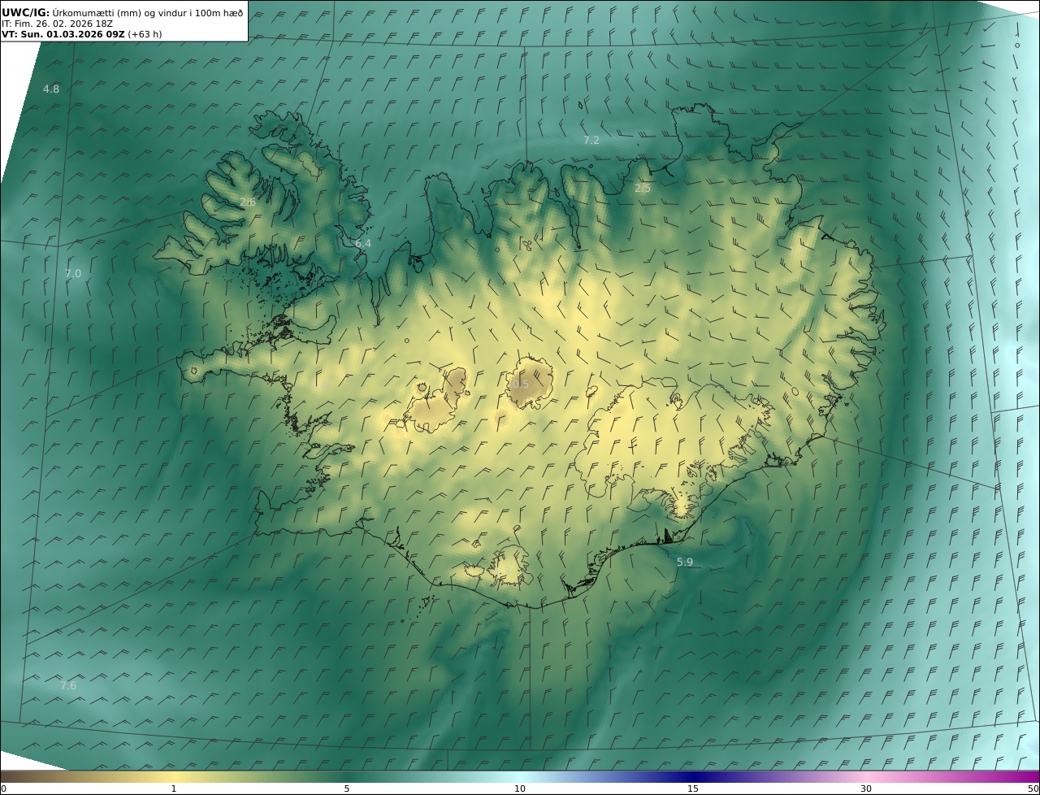This screenshot has width=1040, height=795.
Task: Click the 2.5 value in the northeast
Action: tap(643, 189)
